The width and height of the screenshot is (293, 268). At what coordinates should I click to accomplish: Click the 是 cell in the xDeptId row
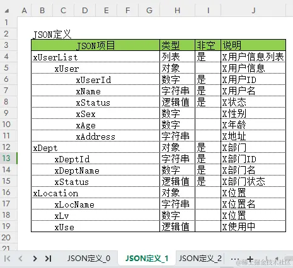click(x=208, y=159)
